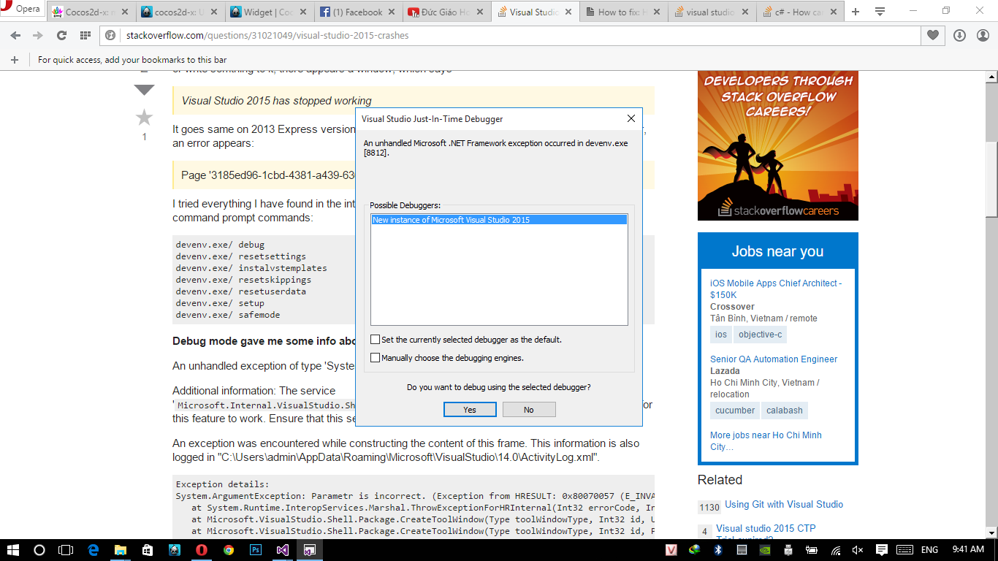
Task: Click the muted volume tray icon
Action: point(858,550)
